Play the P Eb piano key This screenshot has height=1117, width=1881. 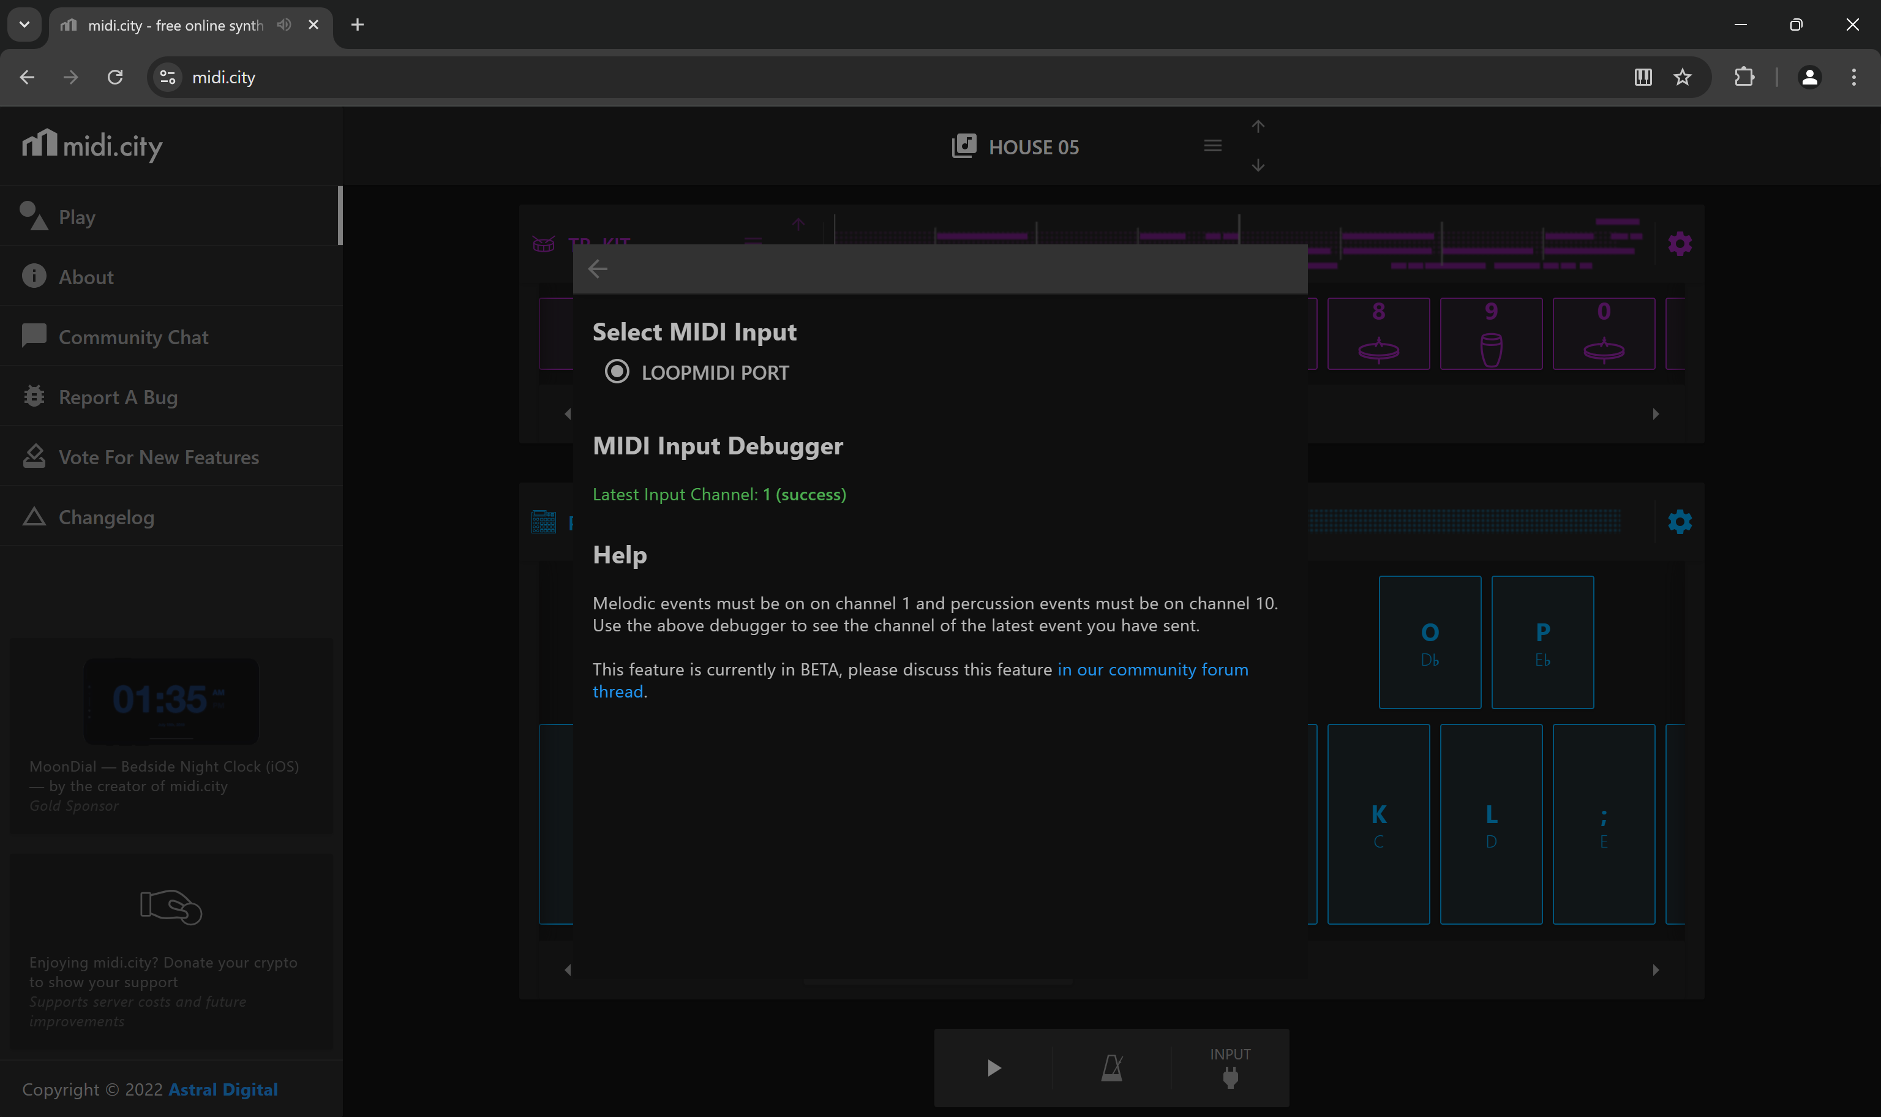(1543, 642)
